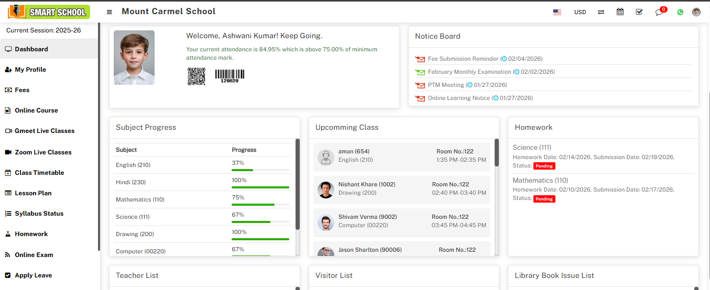Click the switch session arrows icon
Screen dimensions: 710x290
[601, 12]
